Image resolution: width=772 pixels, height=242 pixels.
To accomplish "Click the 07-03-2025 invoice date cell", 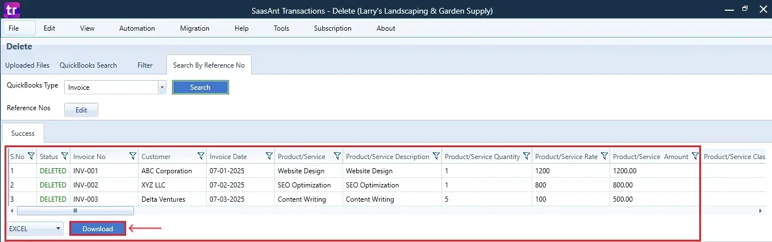I will point(240,199).
